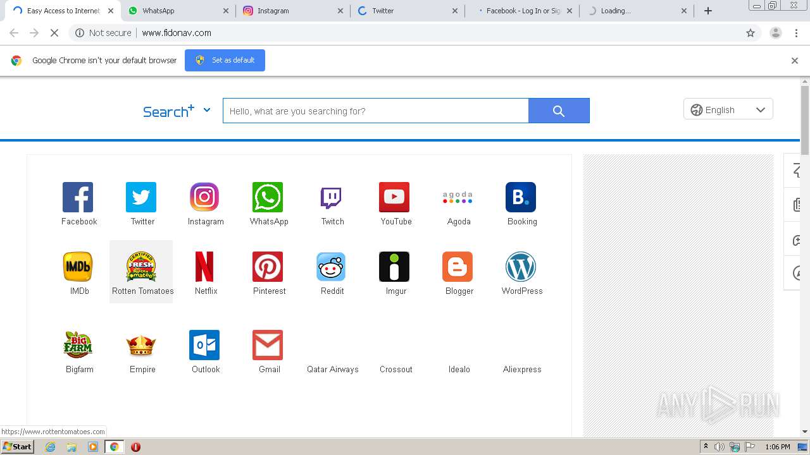Image resolution: width=810 pixels, height=455 pixels.
Task: Open the Instagram shortcut icon
Action: click(x=204, y=197)
